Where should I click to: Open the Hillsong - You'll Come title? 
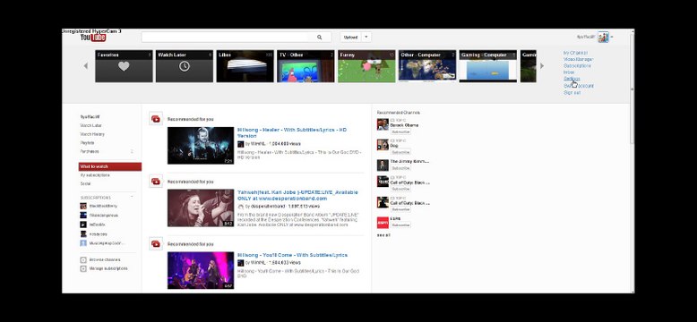[292, 255]
